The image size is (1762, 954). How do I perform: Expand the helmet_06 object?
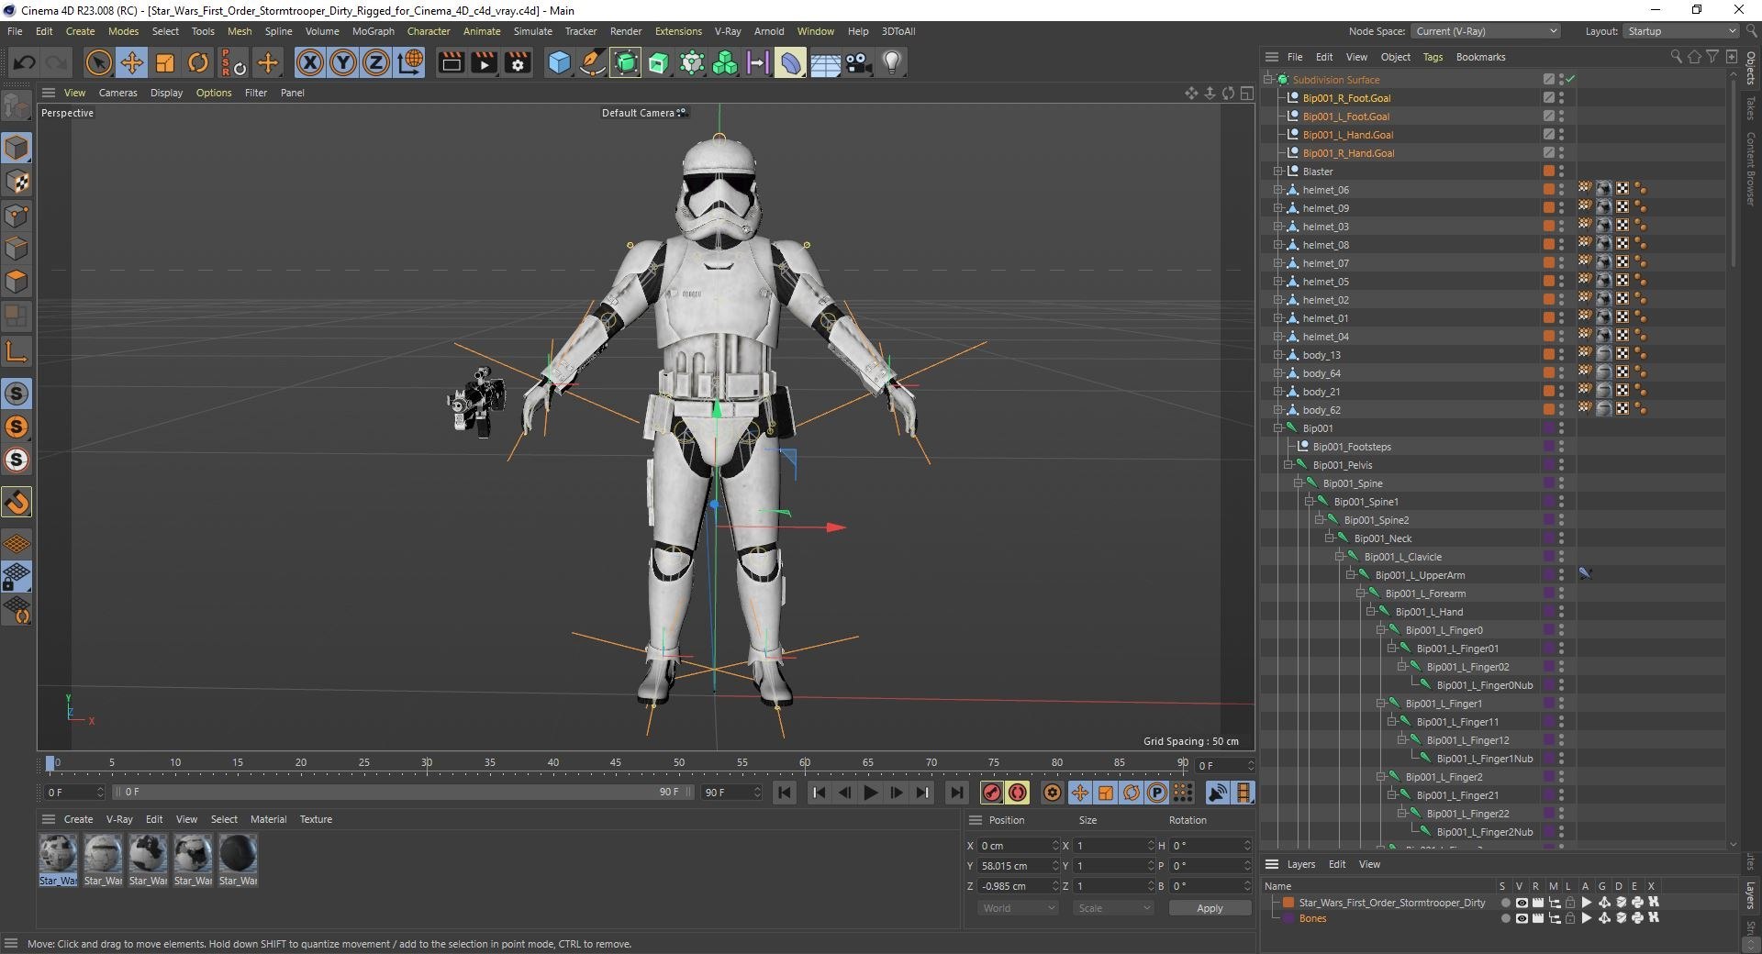coord(1278,190)
